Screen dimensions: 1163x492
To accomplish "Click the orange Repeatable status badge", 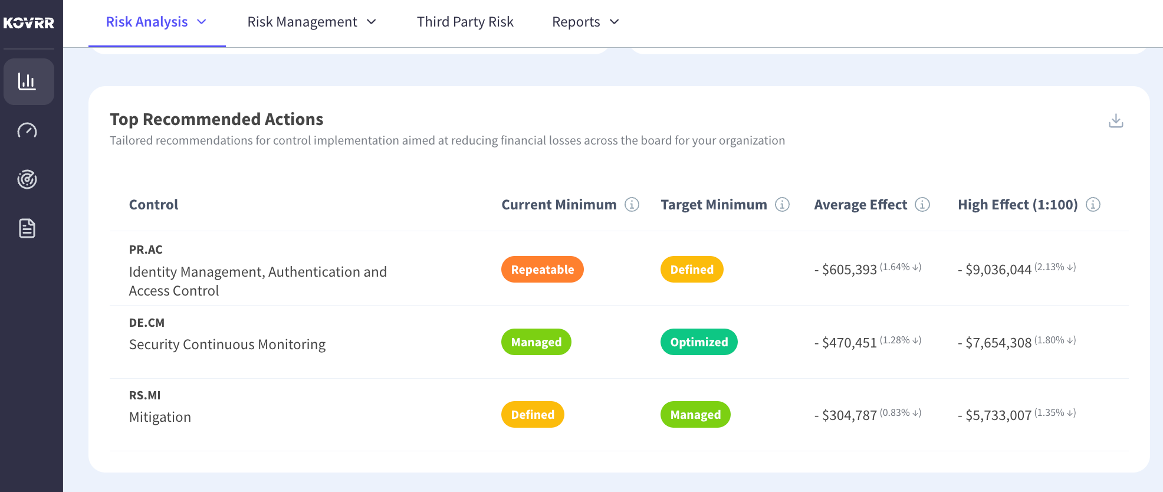I will pyautogui.click(x=543, y=270).
